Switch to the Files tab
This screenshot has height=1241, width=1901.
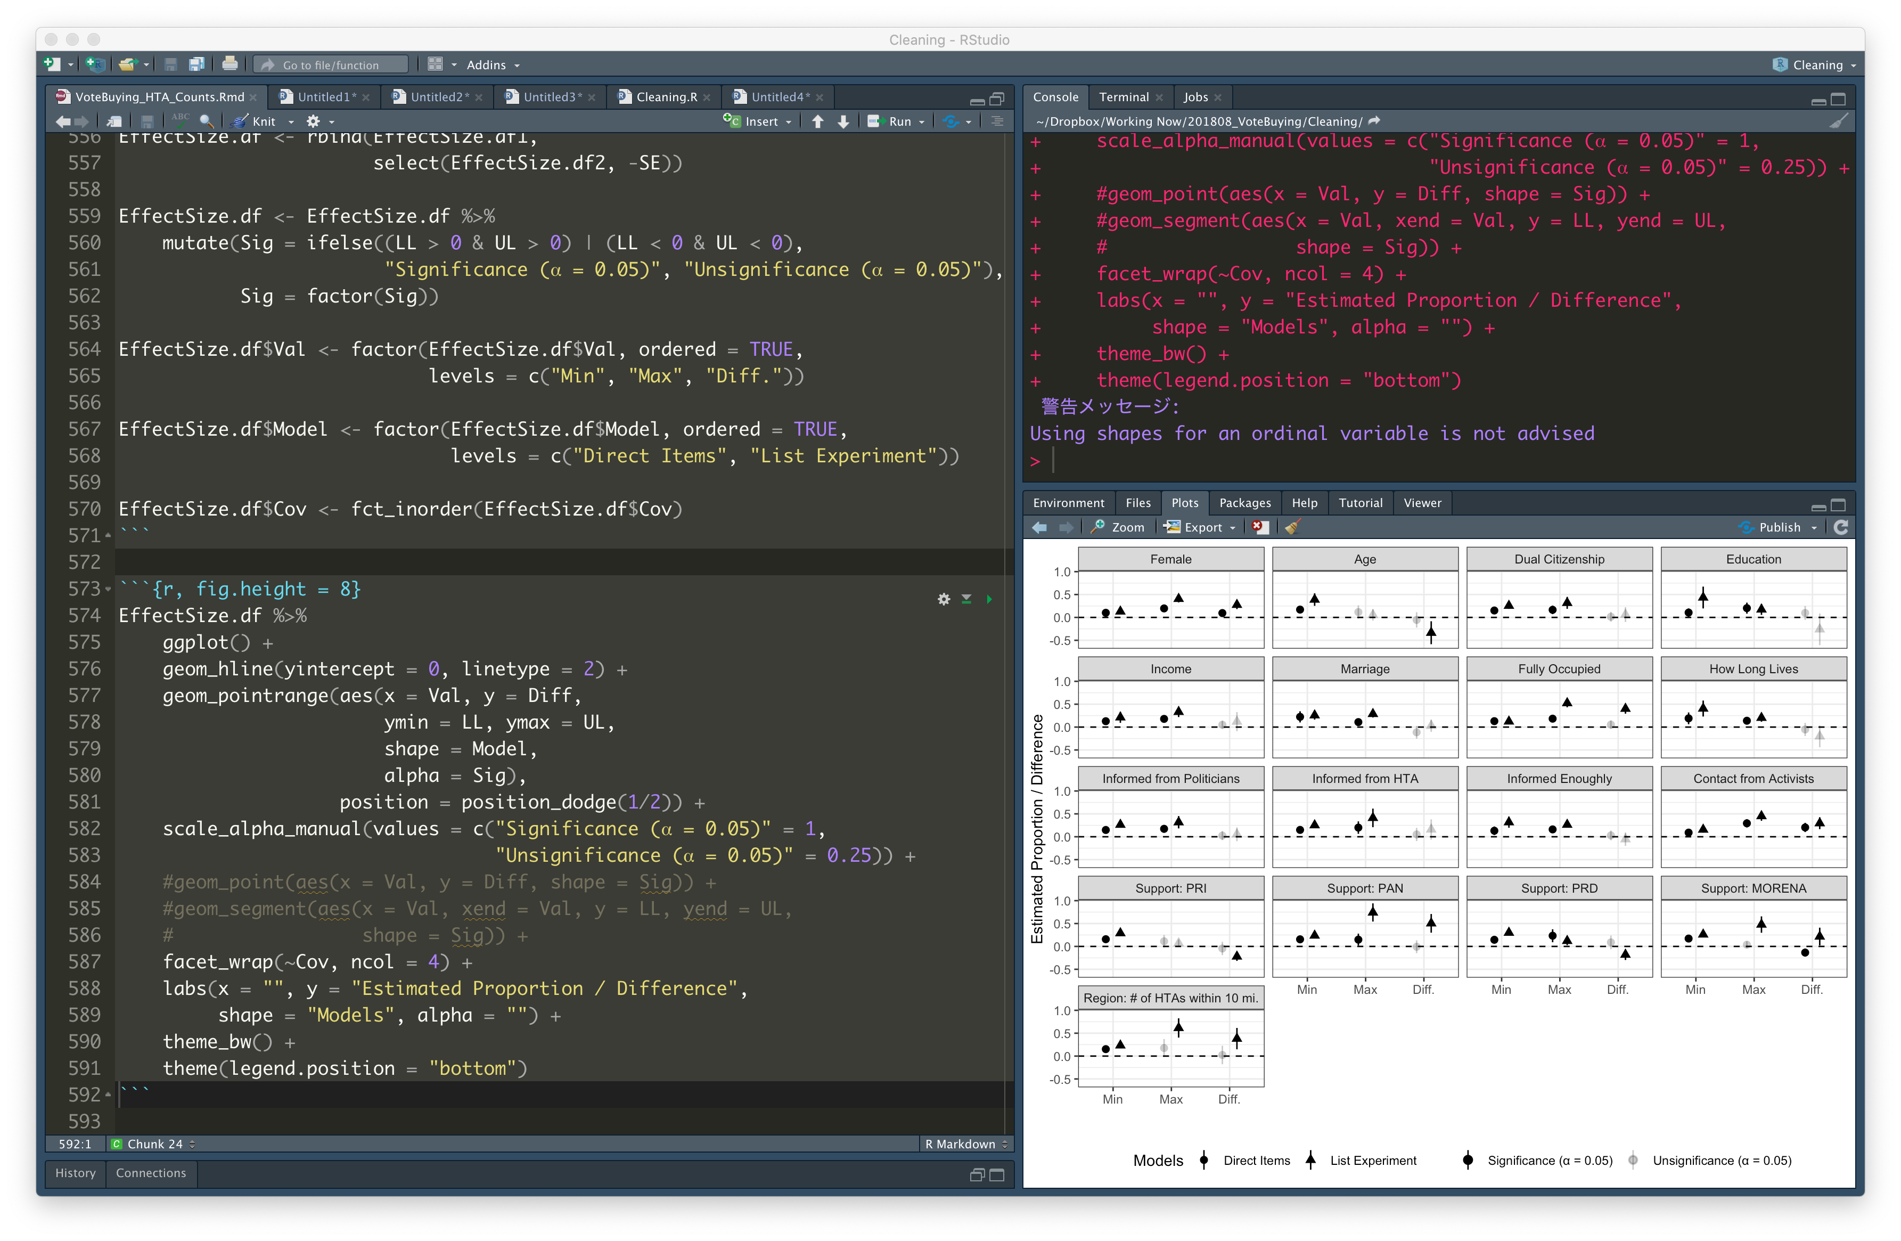(1137, 503)
